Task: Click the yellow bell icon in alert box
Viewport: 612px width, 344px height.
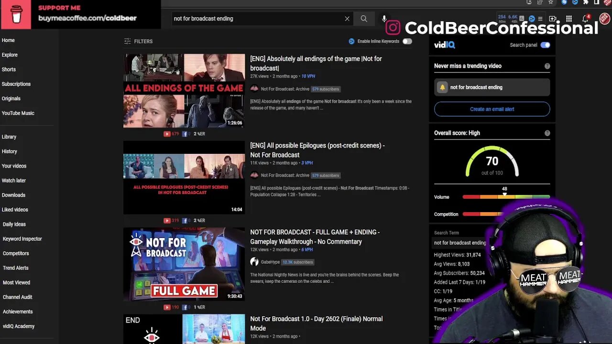Action: 442,87
